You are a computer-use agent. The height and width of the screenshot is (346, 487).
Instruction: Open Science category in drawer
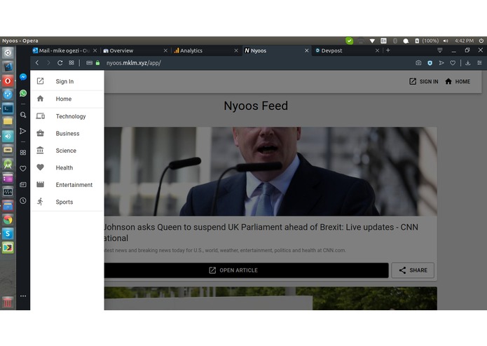[x=67, y=151]
